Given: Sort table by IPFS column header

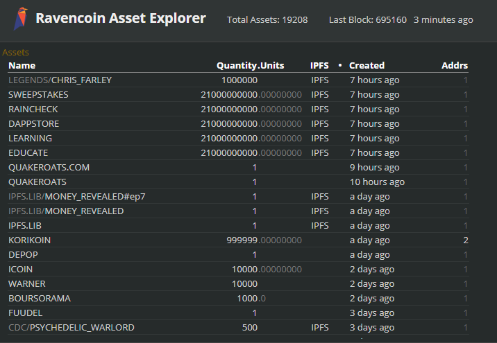Looking at the screenshot, I should coord(319,65).
